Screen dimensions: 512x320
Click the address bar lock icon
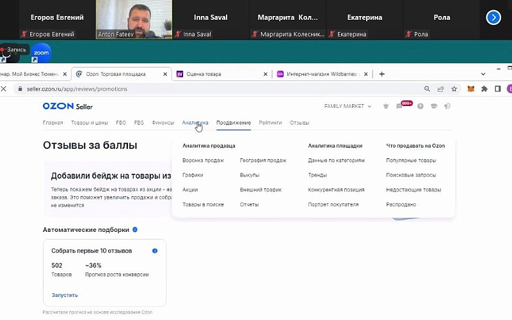(x=20, y=89)
